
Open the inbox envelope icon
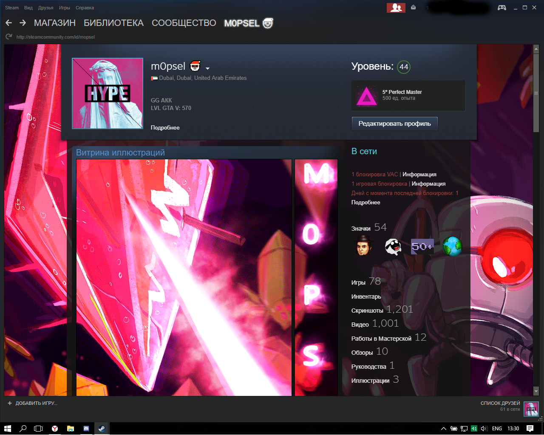(x=413, y=7)
